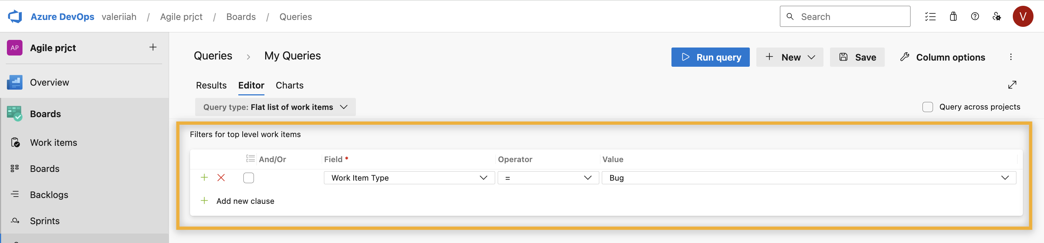This screenshot has width=1044, height=243.
Task: Tick the clause row grouping checkbox
Action: pyautogui.click(x=248, y=178)
